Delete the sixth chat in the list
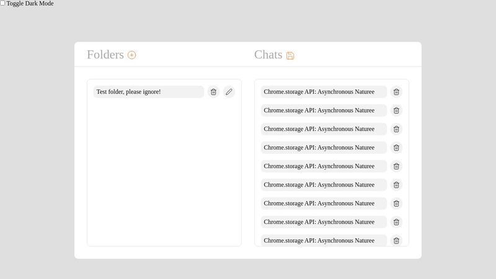This screenshot has width=496, height=279. (x=396, y=185)
